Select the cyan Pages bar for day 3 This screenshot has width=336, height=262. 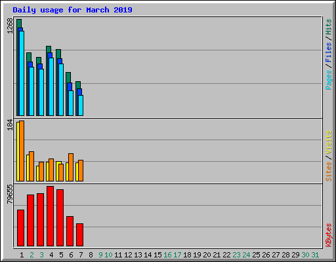click(x=41, y=92)
